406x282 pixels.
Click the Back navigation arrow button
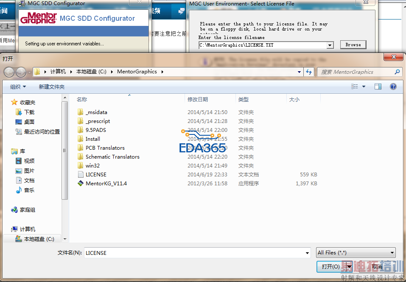[x=9, y=72]
